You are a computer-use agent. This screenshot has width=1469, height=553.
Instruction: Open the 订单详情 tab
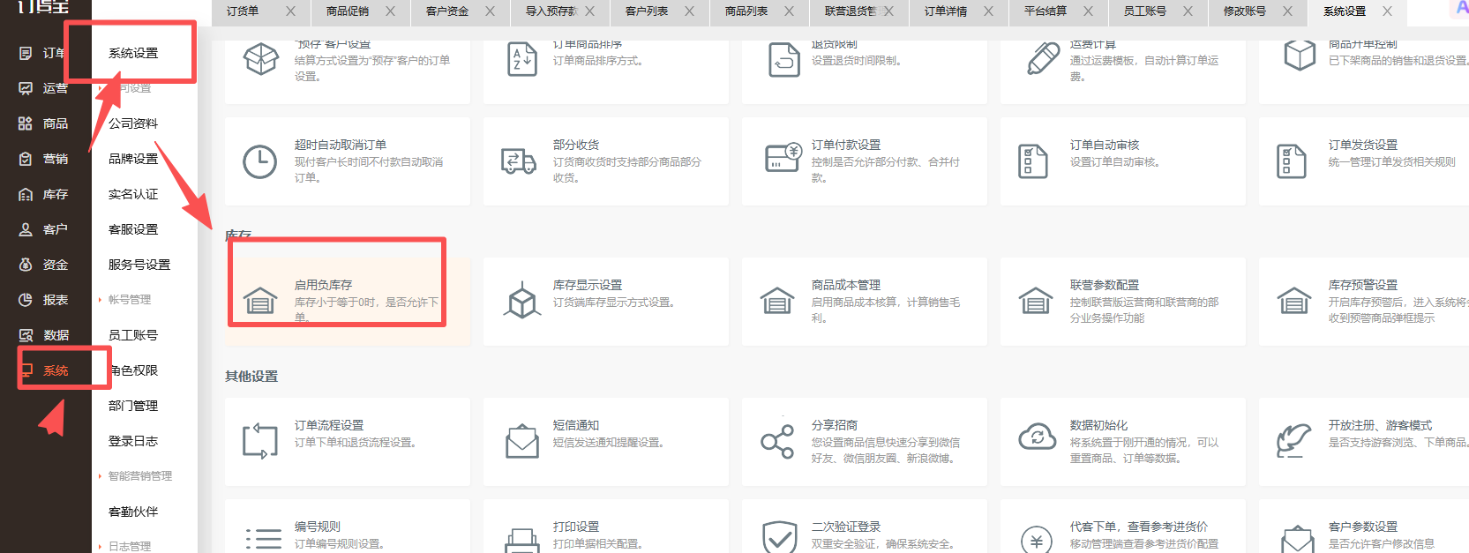pos(946,11)
